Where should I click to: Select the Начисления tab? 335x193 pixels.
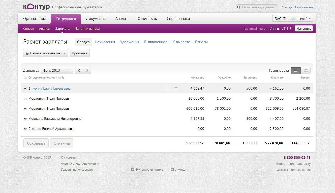tap(105, 42)
